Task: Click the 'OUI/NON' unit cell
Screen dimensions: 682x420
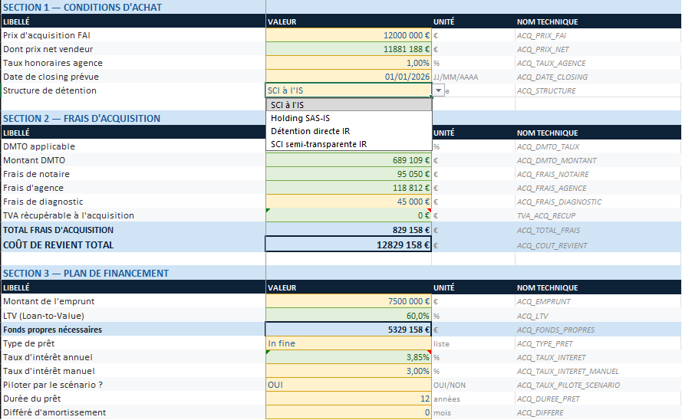Action: [x=450, y=386]
